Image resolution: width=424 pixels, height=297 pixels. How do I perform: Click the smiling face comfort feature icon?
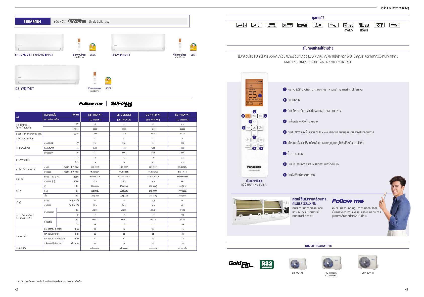[x=287, y=25]
